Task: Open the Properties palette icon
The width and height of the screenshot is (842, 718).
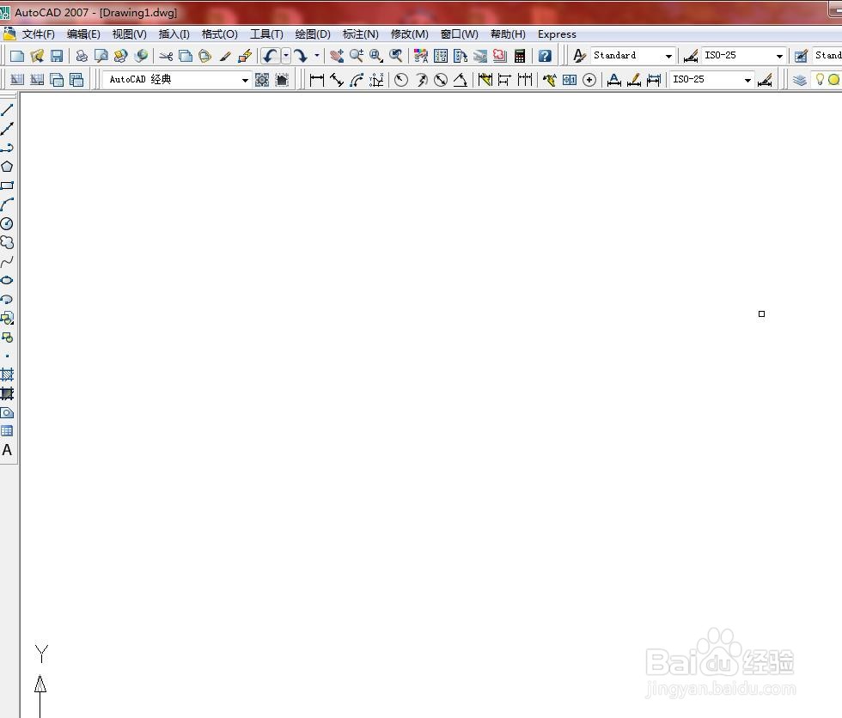Action: (x=421, y=56)
